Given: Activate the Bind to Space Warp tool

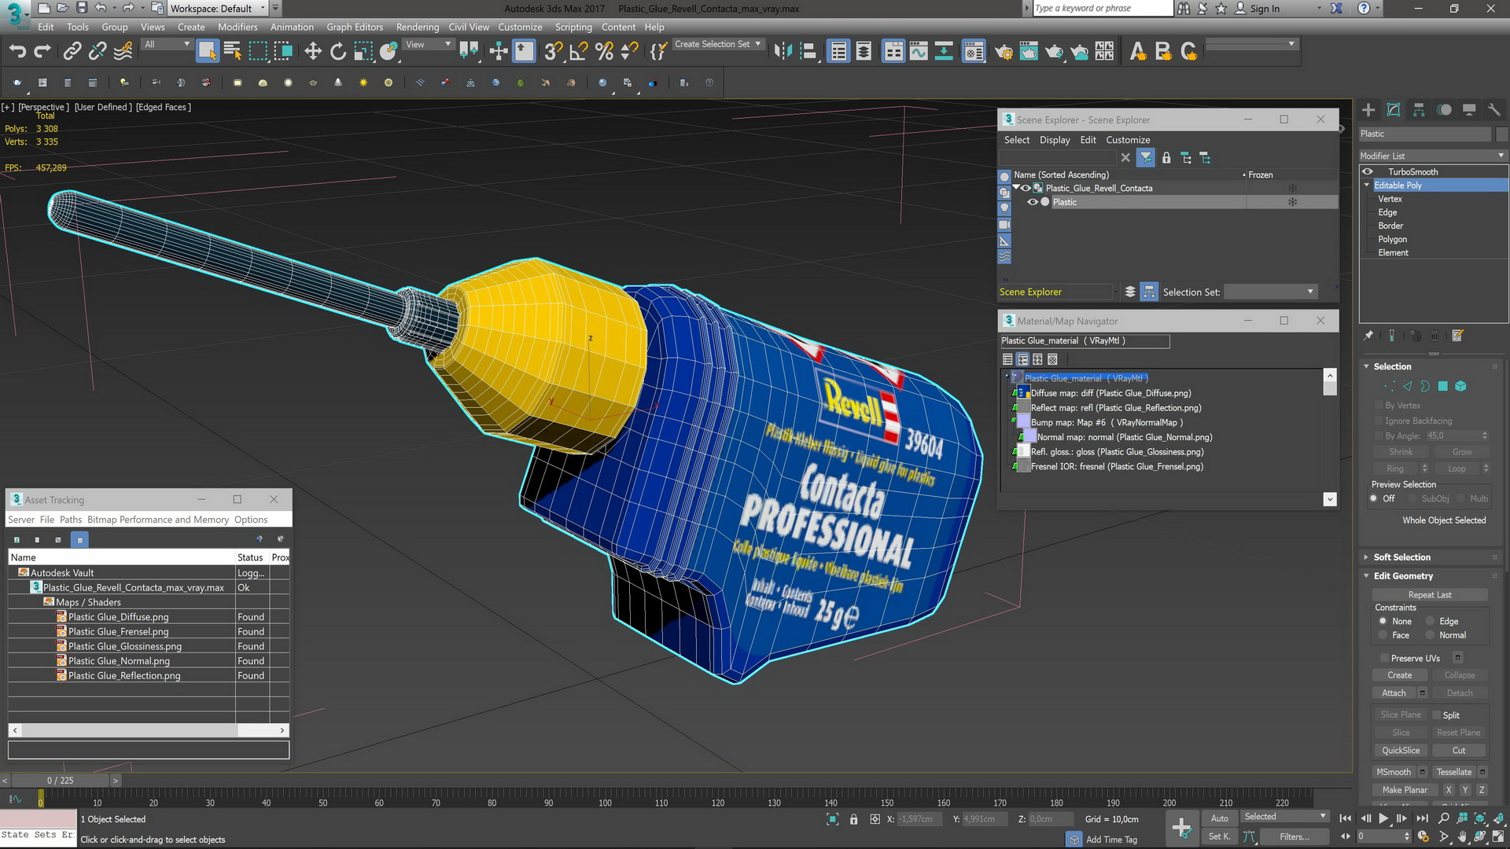Looking at the screenshot, I should (x=123, y=52).
